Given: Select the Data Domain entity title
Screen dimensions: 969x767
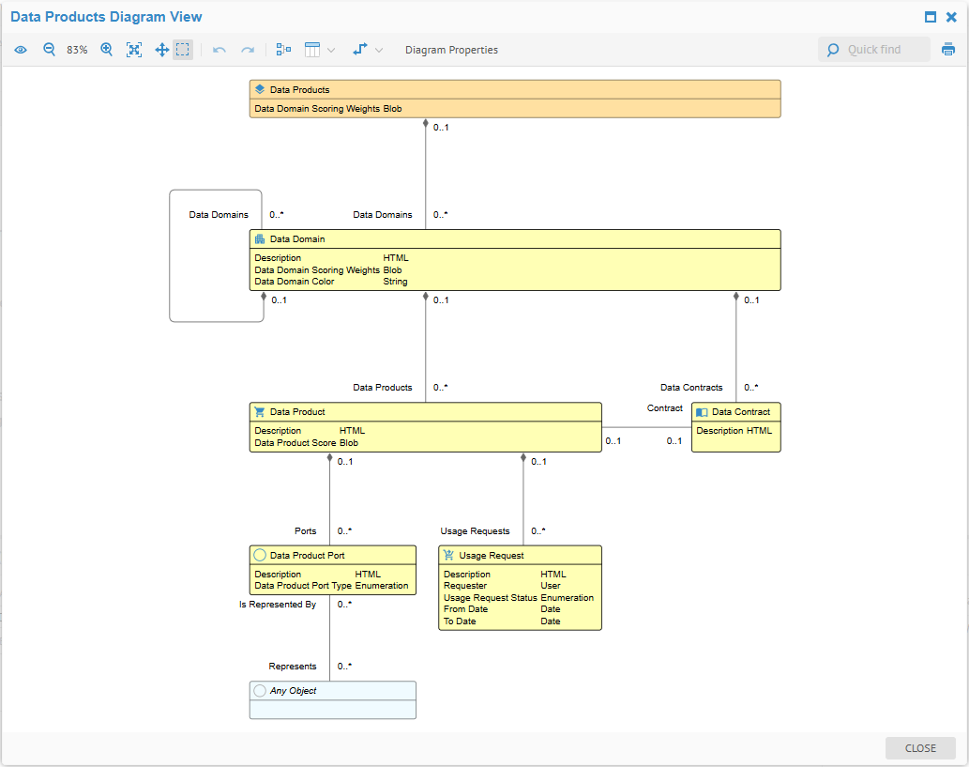Looking at the screenshot, I should click(x=297, y=239).
